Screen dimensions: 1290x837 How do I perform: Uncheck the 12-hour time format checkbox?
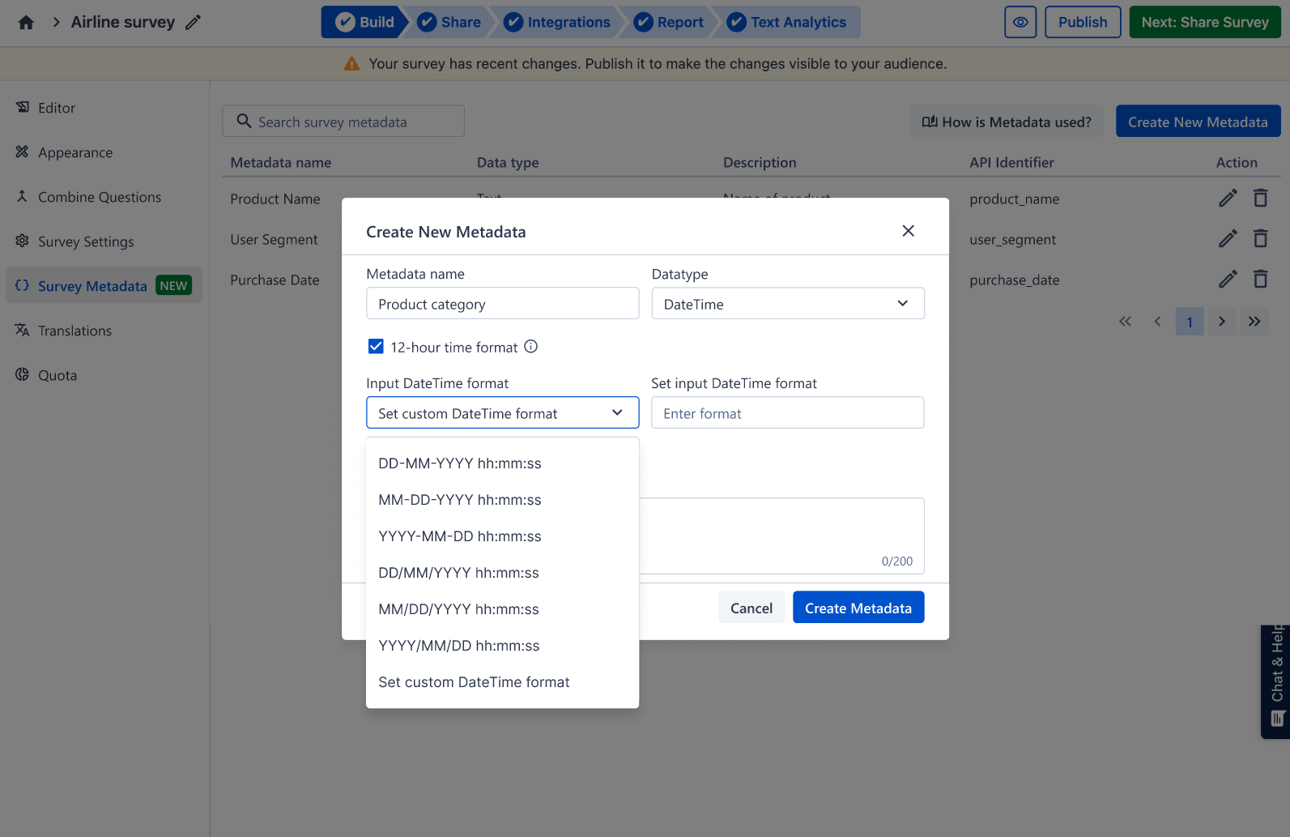click(x=376, y=347)
